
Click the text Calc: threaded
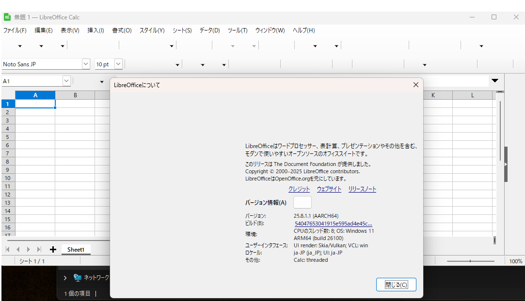tap(311, 260)
